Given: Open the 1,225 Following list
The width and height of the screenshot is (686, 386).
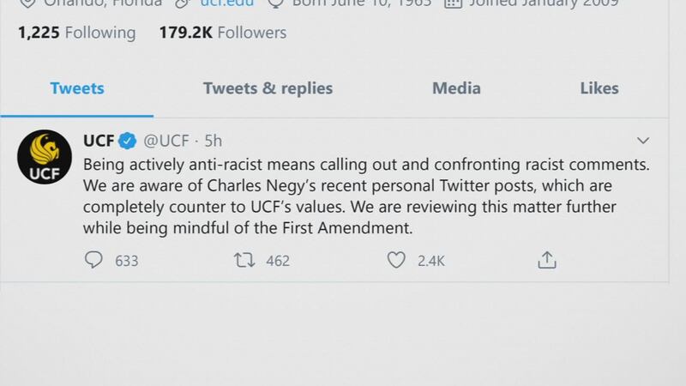Looking at the screenshot, I should [76, 33].
